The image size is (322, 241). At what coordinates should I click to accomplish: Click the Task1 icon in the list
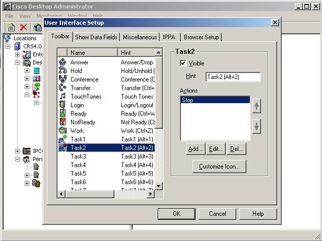click(x=62, y=139)
